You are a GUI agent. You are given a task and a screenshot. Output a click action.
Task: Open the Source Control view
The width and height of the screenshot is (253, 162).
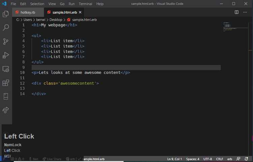pyautogui.click(x=6, y=41)
